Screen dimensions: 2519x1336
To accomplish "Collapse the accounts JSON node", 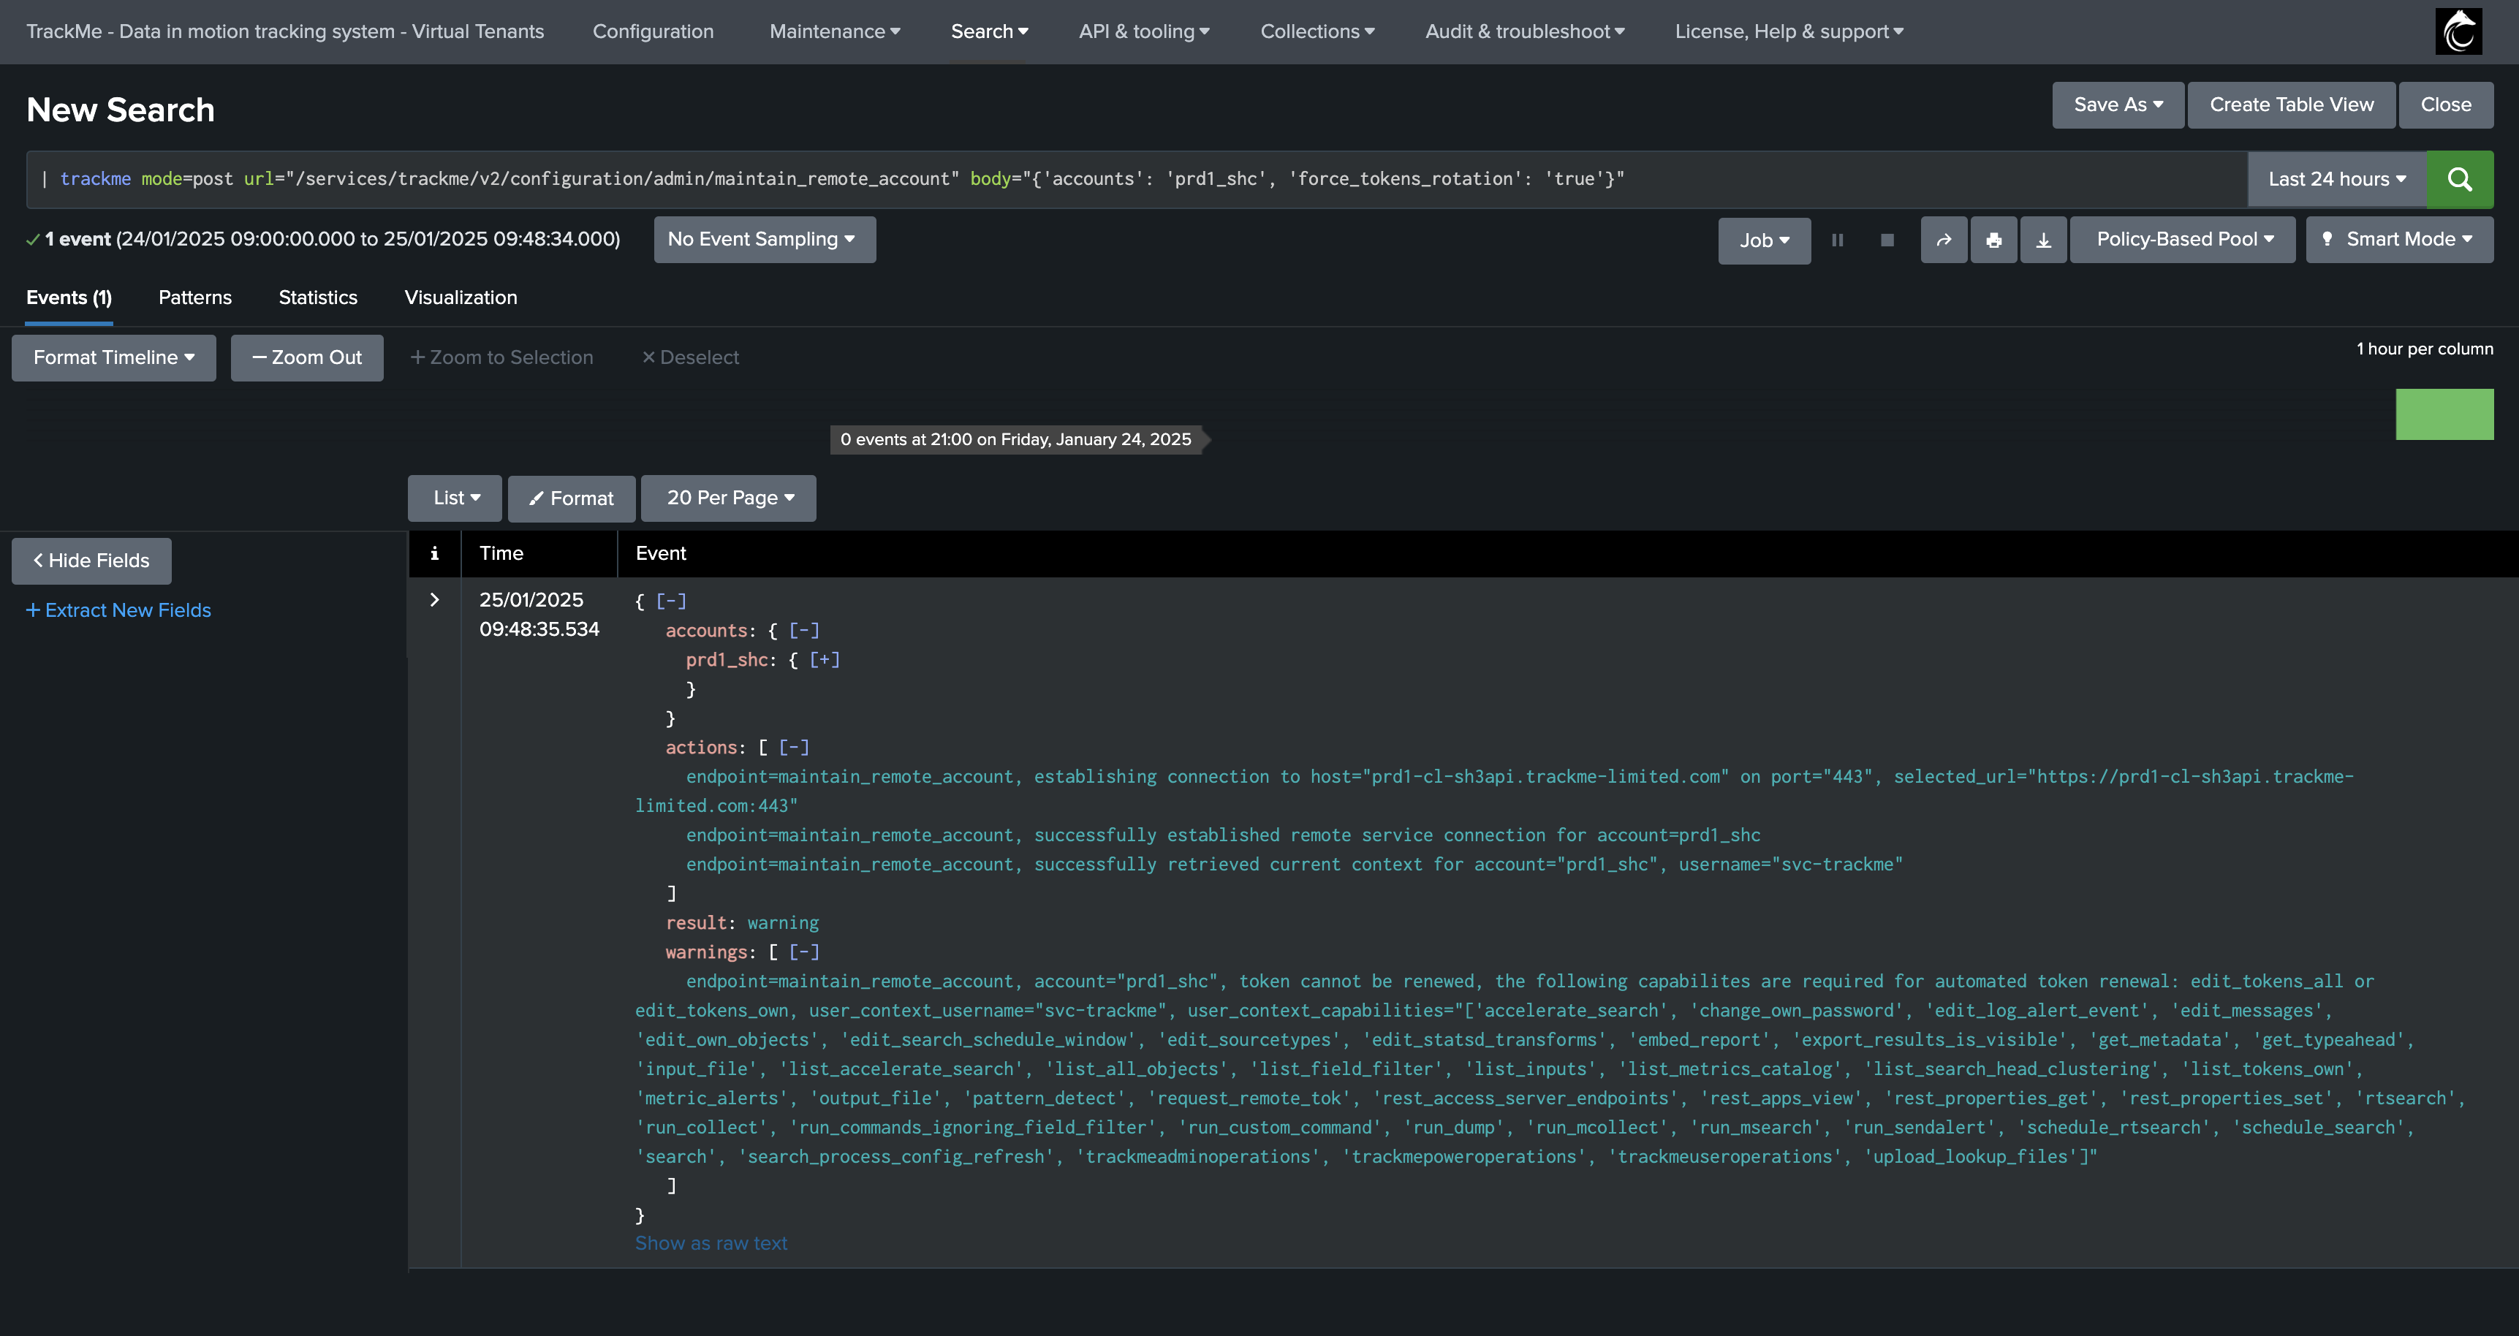I will 804,631.
